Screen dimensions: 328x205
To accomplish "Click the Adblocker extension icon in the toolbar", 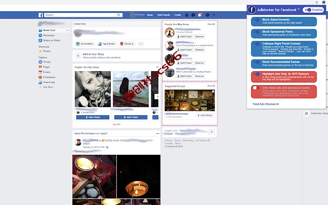I will pos(323,2).
